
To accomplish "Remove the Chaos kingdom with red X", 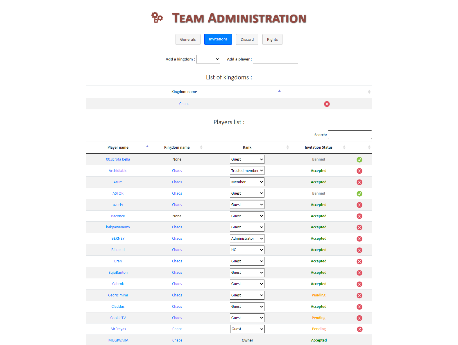I will 327,104.
